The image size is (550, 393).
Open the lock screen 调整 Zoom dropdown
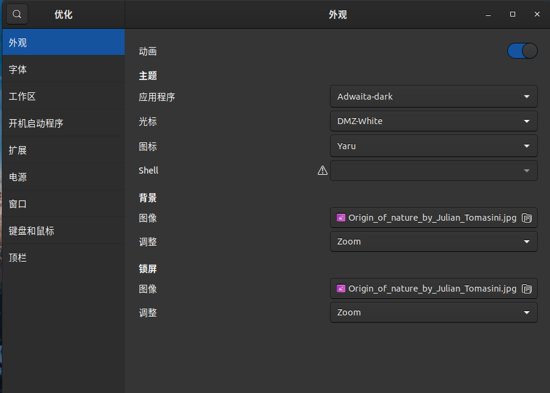(x=433, y=312)
